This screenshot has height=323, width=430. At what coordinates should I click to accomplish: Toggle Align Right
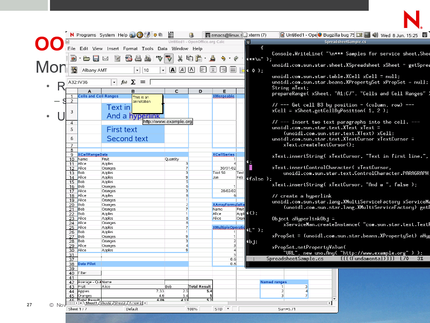coord(223,70)
